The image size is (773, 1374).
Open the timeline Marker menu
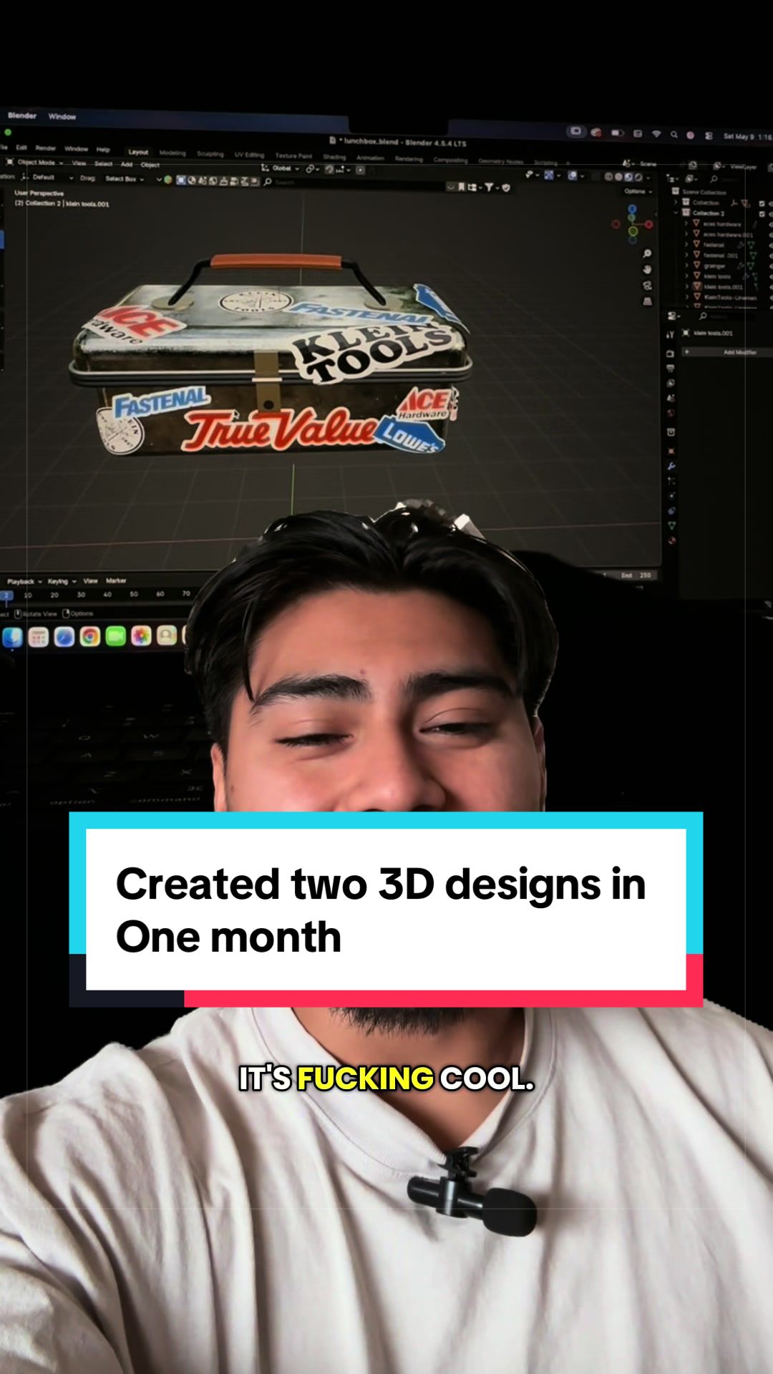click(116, 580)
